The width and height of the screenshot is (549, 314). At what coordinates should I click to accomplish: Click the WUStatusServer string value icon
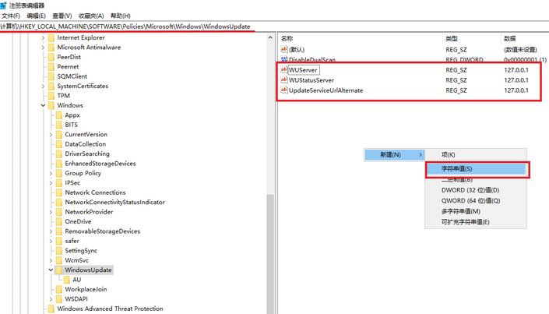(284, 80)
